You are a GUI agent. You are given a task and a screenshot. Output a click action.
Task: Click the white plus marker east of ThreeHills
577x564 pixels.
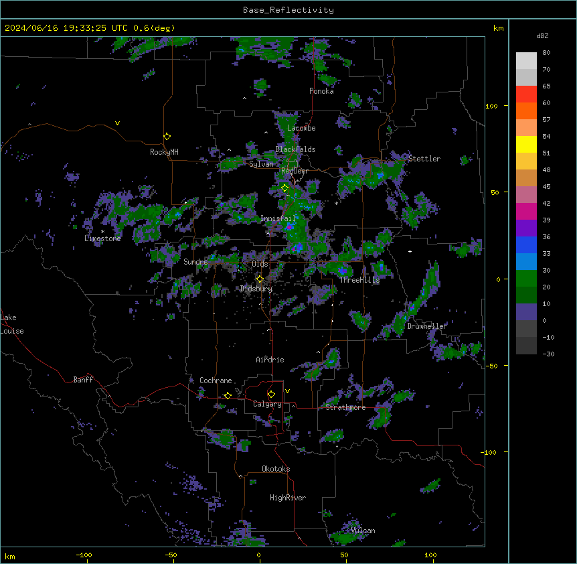[x=410, y=251]
